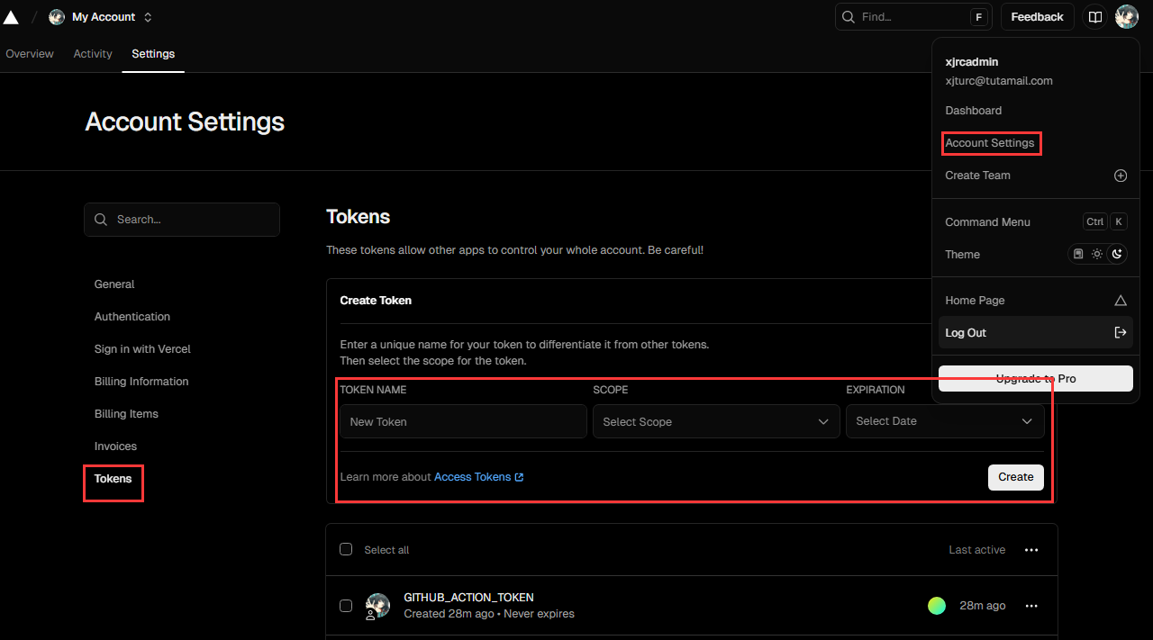This screenshot has width=1153, height=640.
Task: Click the plus icon beside Create Team
Action: tap(1121, 176)
